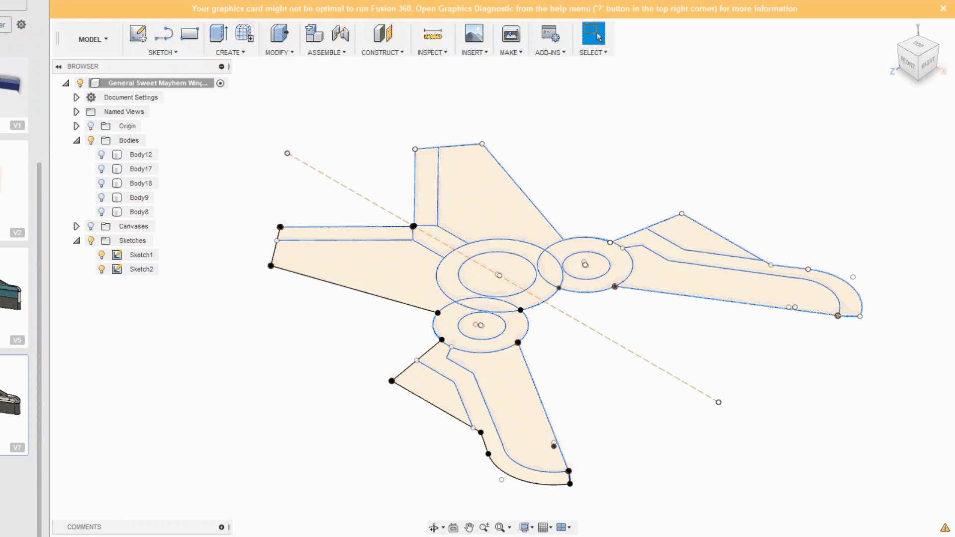Select Sketch2 in the browser
This screenshot has width=955, height=537.
click(141, 269)
